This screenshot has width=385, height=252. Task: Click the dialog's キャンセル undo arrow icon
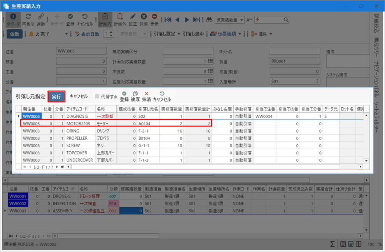[162, 94]
